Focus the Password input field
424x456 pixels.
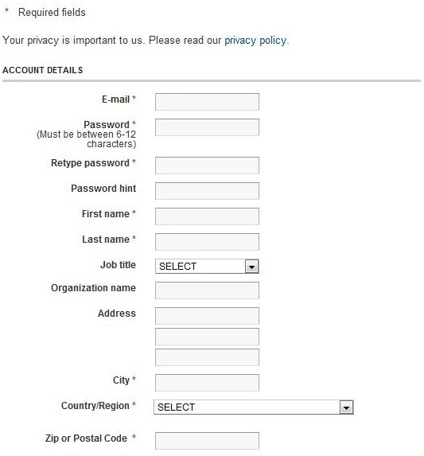tap(207, 127)
